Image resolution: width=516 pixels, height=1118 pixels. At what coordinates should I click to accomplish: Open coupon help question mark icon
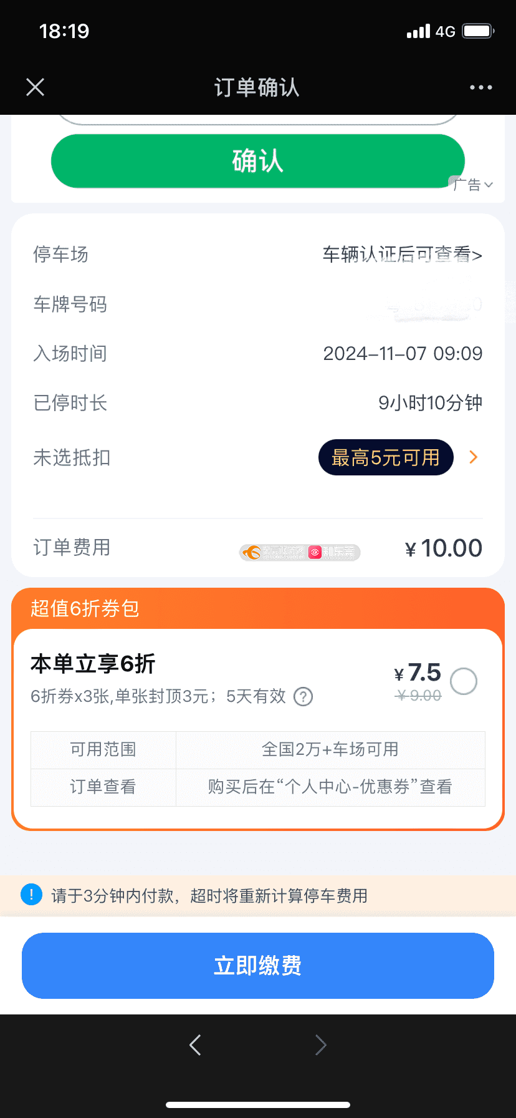(303, 696)
